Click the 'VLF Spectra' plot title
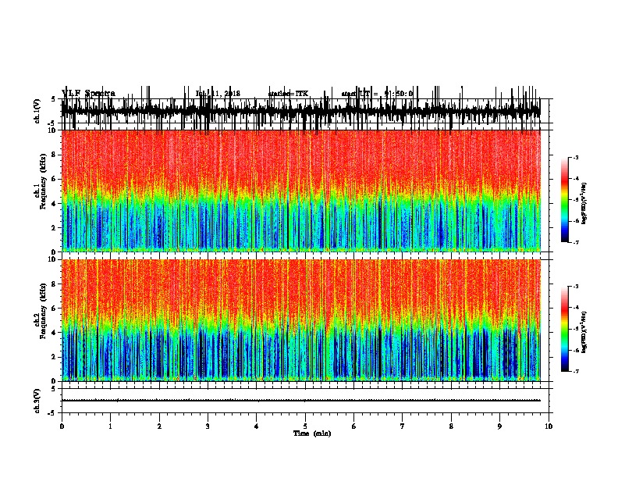This screenshot has width=618, height=478. (89, 94)
